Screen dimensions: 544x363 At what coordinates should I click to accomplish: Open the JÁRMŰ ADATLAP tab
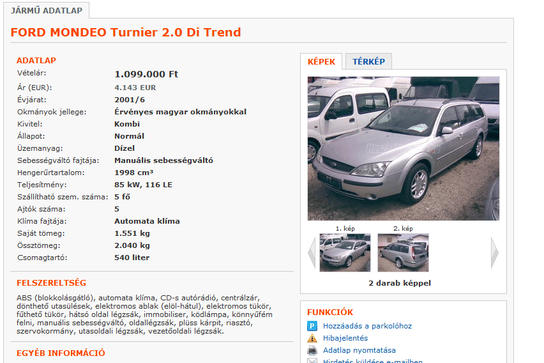pos(47,10)
